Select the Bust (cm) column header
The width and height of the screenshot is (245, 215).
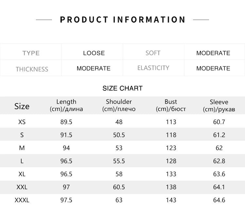[x=171, y=105]
